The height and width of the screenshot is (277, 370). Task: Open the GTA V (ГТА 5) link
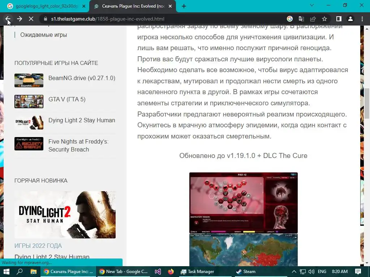pyautogui.click(x=67, y=100)
